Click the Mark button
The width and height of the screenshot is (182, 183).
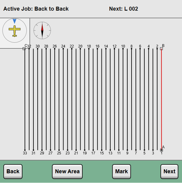coord(122,171)
